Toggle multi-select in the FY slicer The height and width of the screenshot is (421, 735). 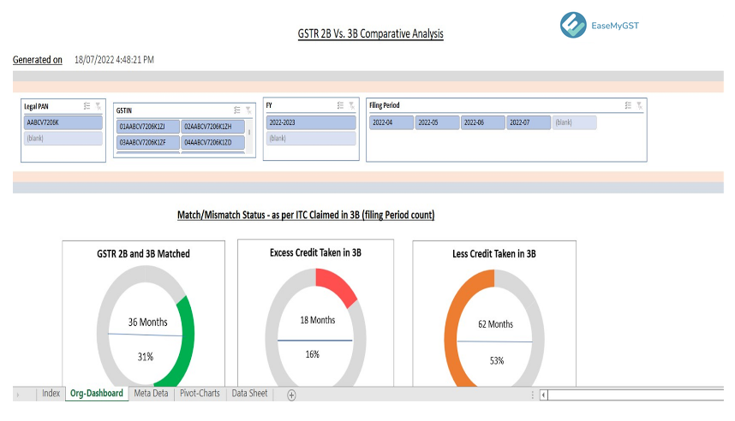tap(340, 105)
